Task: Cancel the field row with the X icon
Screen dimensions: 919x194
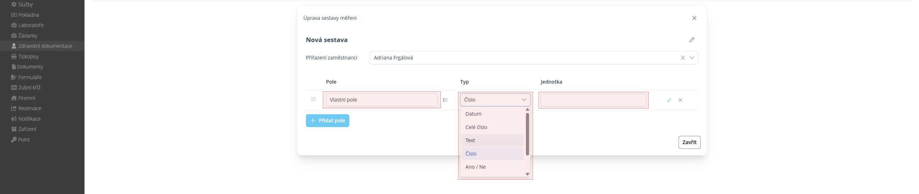Action: click(680, 100)
